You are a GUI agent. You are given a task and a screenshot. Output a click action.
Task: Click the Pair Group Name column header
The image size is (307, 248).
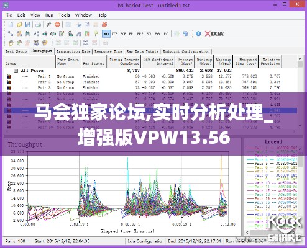(x=68, y=61)
